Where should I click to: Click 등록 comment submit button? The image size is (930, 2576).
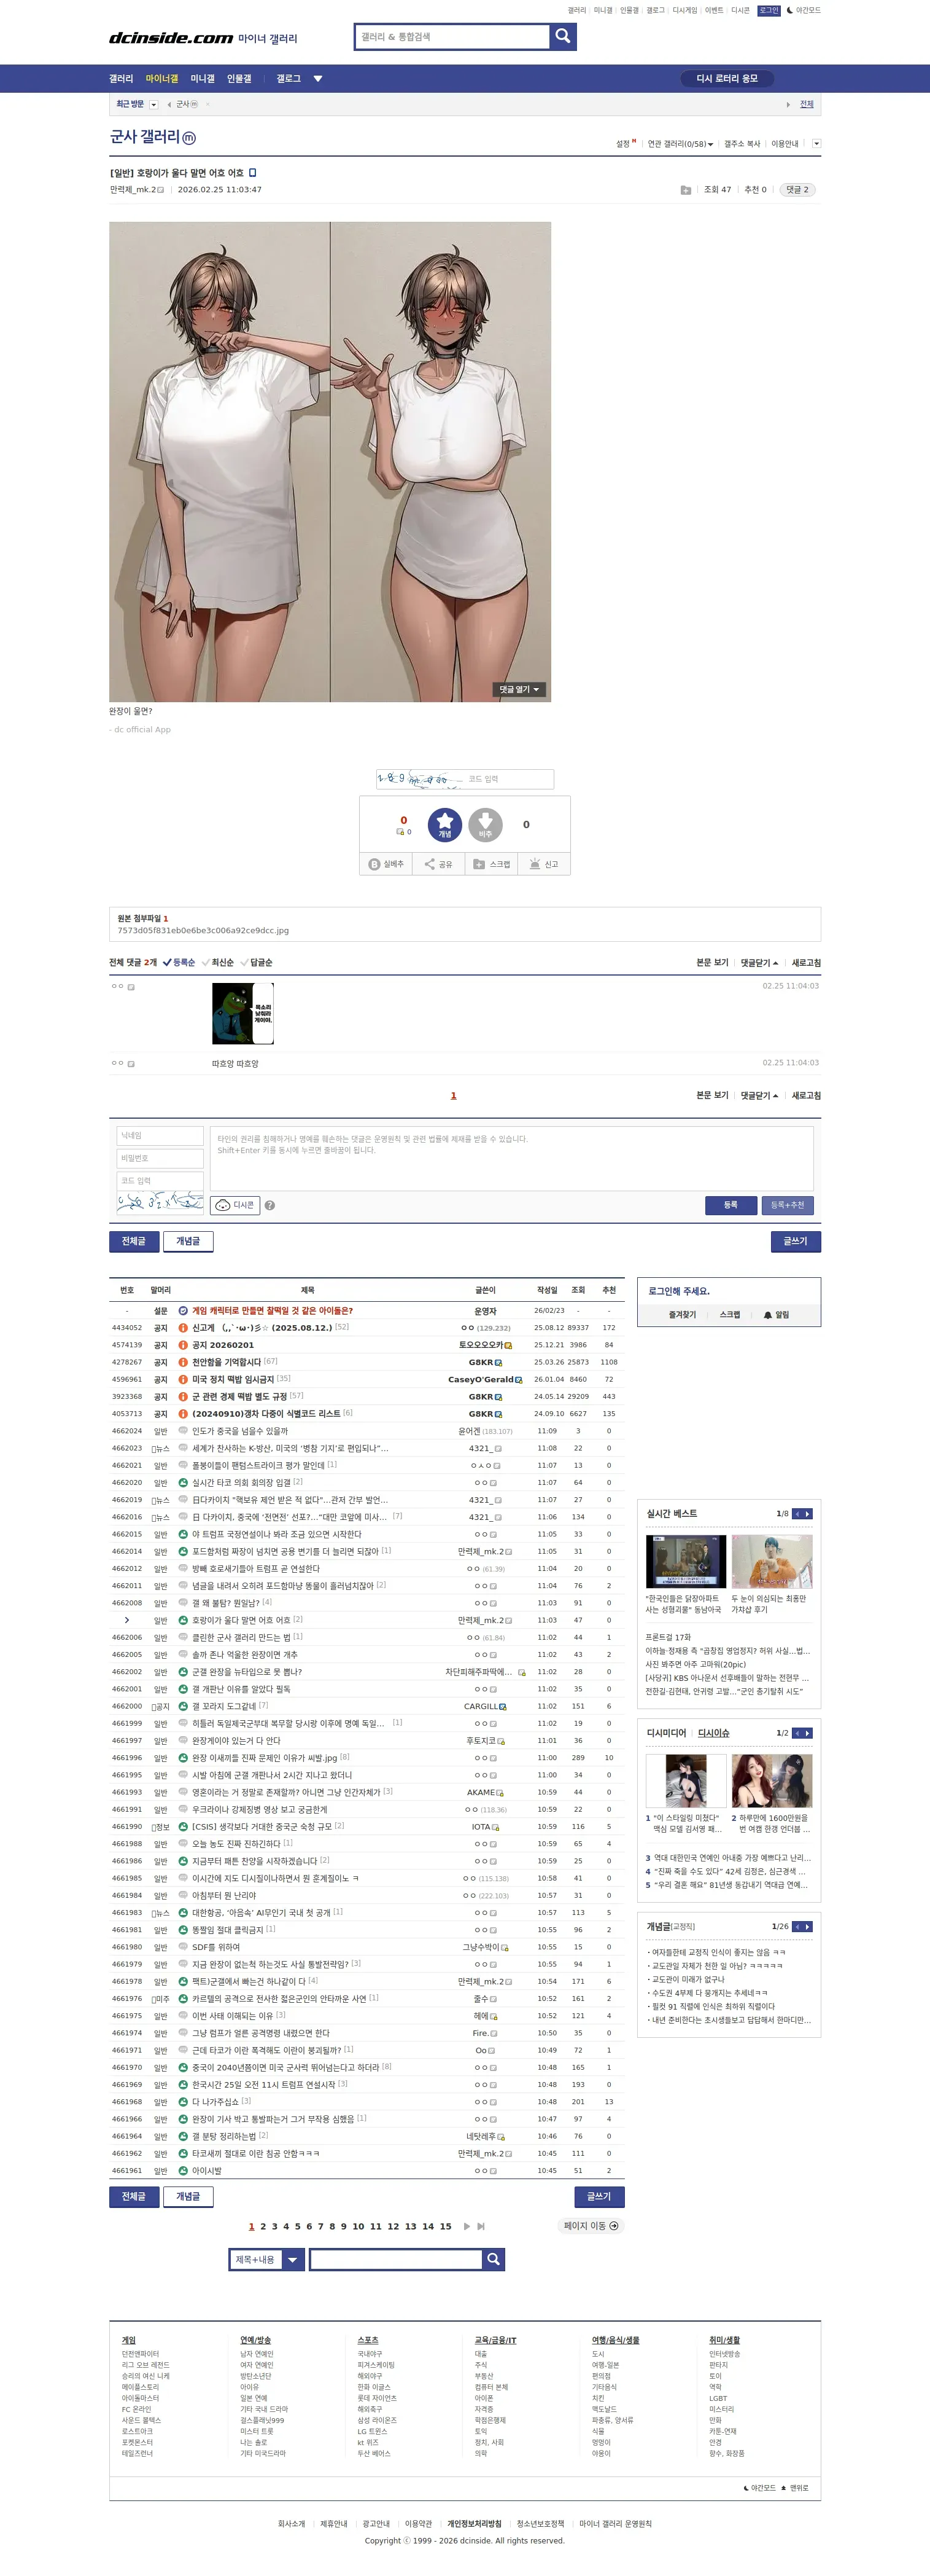click(730, 1205)
